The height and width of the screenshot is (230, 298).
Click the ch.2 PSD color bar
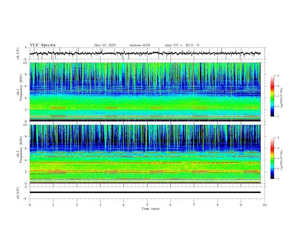tap(272, 158)
